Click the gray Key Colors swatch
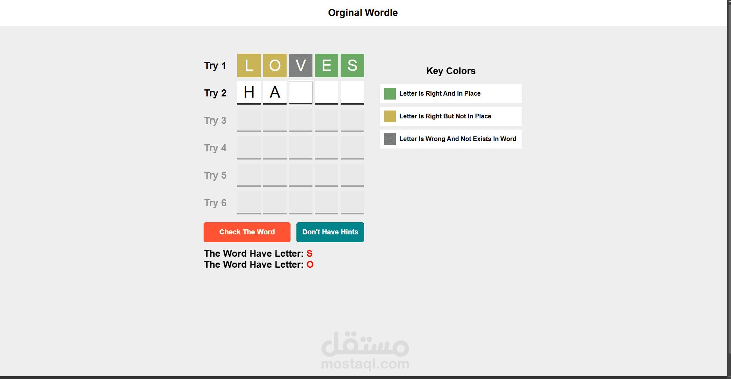Image resolution: width=731 pixels, height=379 pixels. [x=390, y=139]
